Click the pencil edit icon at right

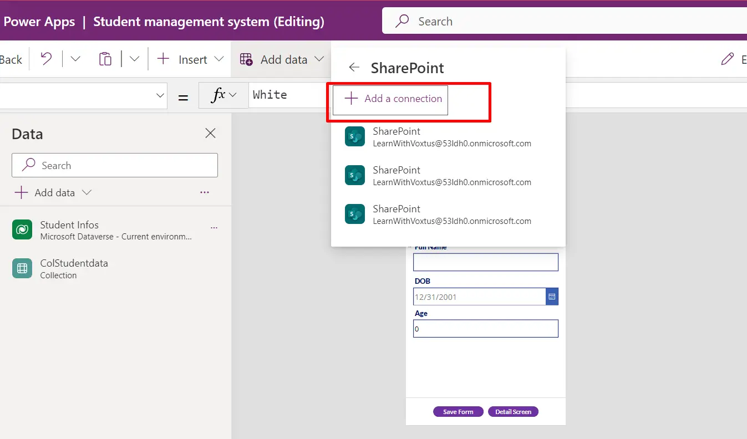[727, 59]
